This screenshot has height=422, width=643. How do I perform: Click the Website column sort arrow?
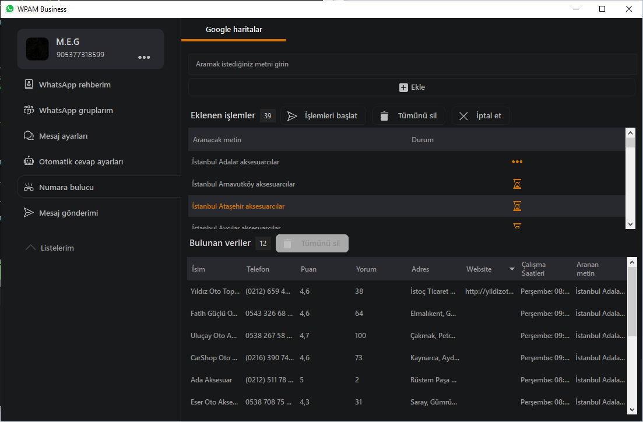pos(512,269)
